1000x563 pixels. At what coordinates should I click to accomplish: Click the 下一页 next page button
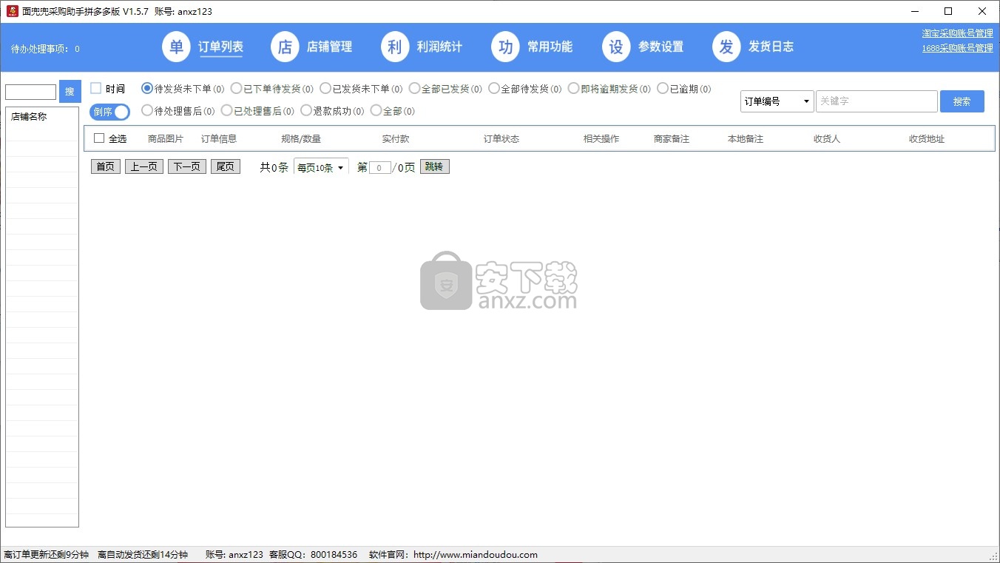click(x=187, y=166)
